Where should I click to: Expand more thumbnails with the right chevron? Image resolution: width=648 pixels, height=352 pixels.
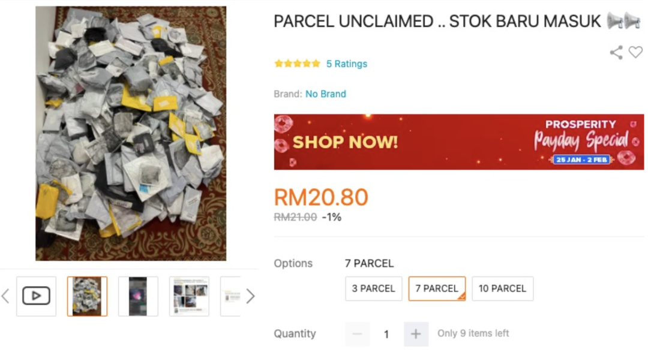click(x=251, y=296)
